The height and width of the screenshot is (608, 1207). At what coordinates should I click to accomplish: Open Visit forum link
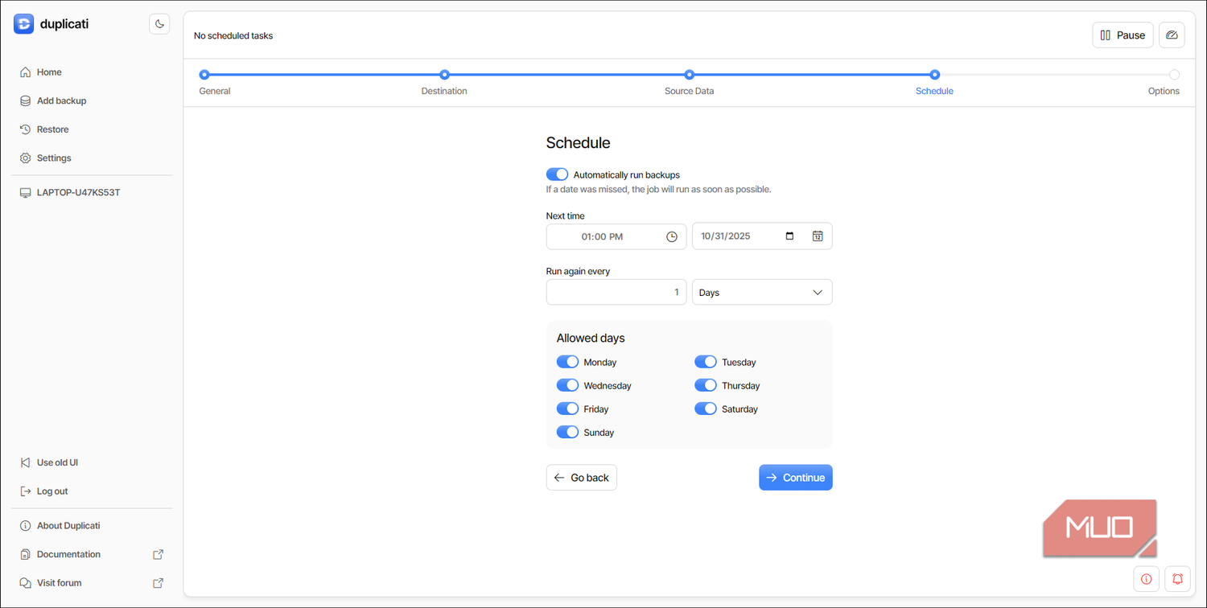click(59, 583)
